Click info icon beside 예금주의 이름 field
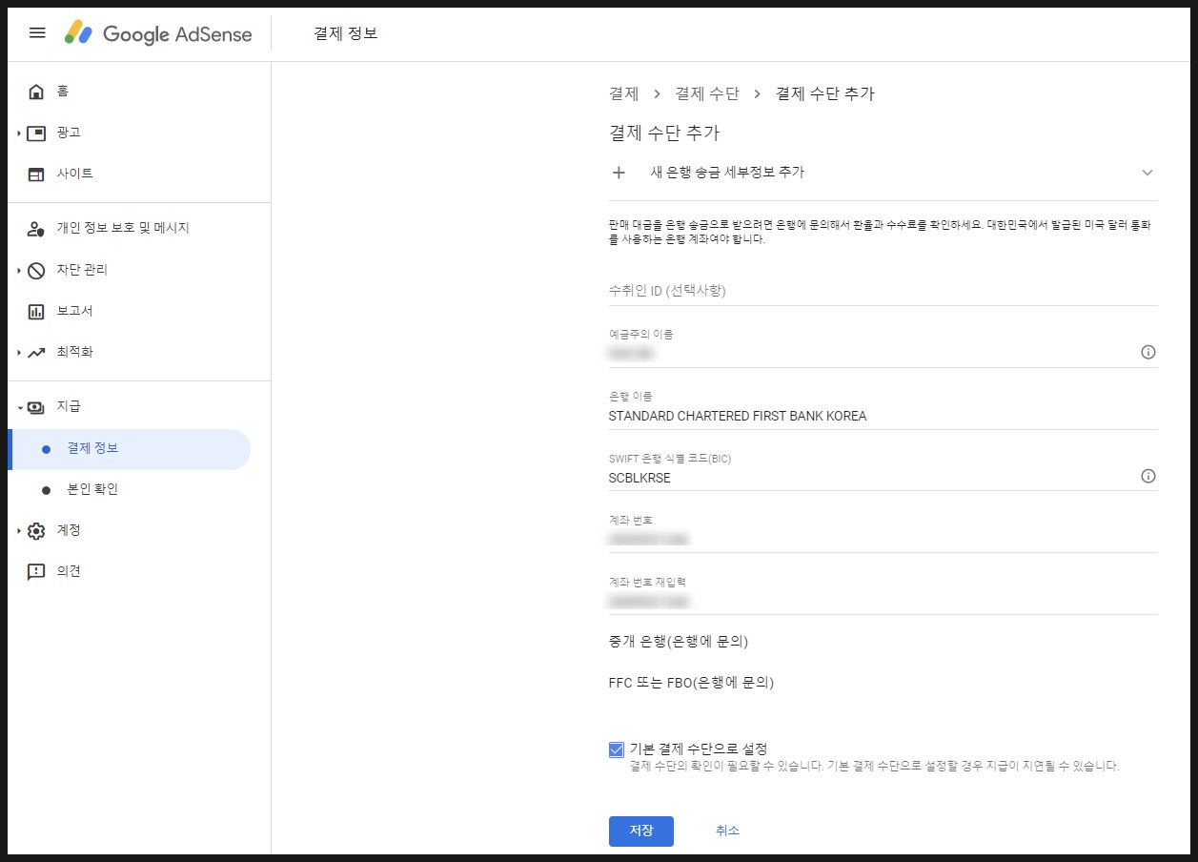Screen dimensions: 1198x862 (1148, 352)
